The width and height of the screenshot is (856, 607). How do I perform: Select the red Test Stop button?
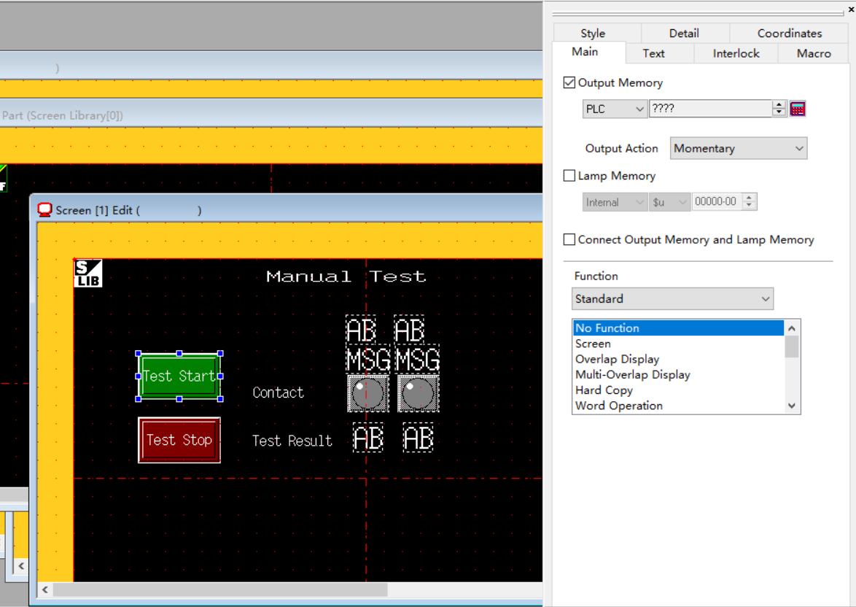[x=179, y=440]
